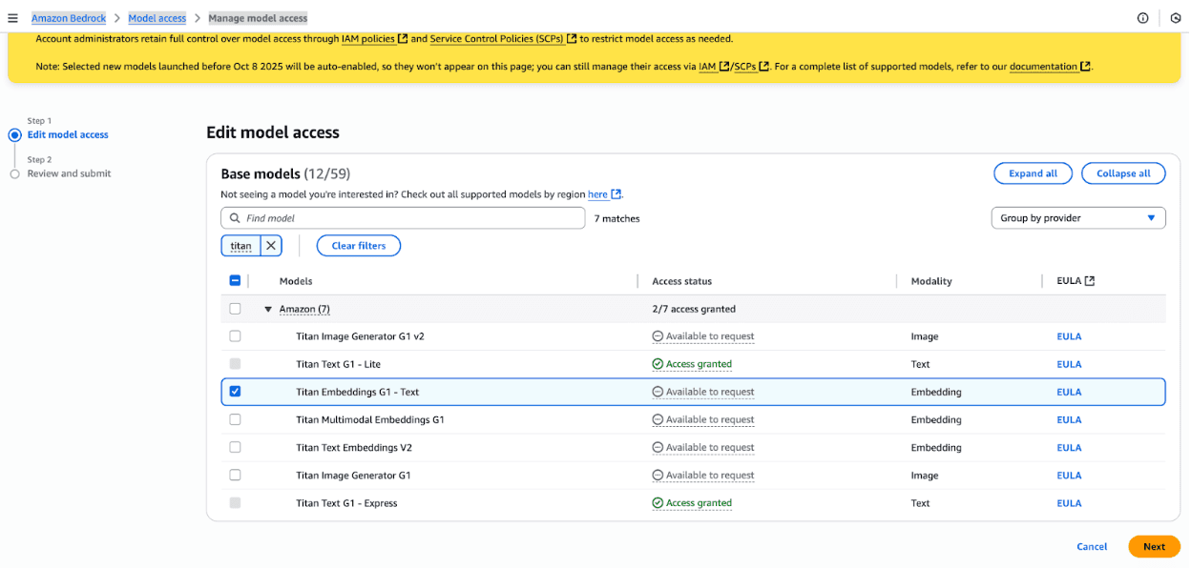Uncheck Titan Embeddings G1 - Text
Screen dimensions: 1191x568
pos(235,392)
